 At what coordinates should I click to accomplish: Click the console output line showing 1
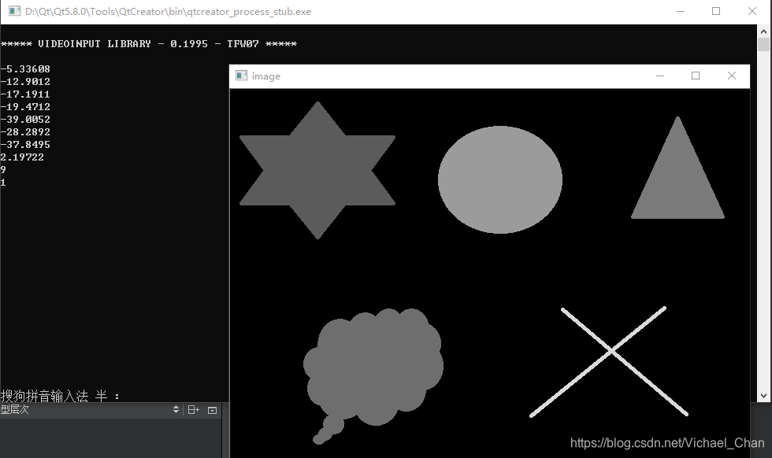pos(3,183)
